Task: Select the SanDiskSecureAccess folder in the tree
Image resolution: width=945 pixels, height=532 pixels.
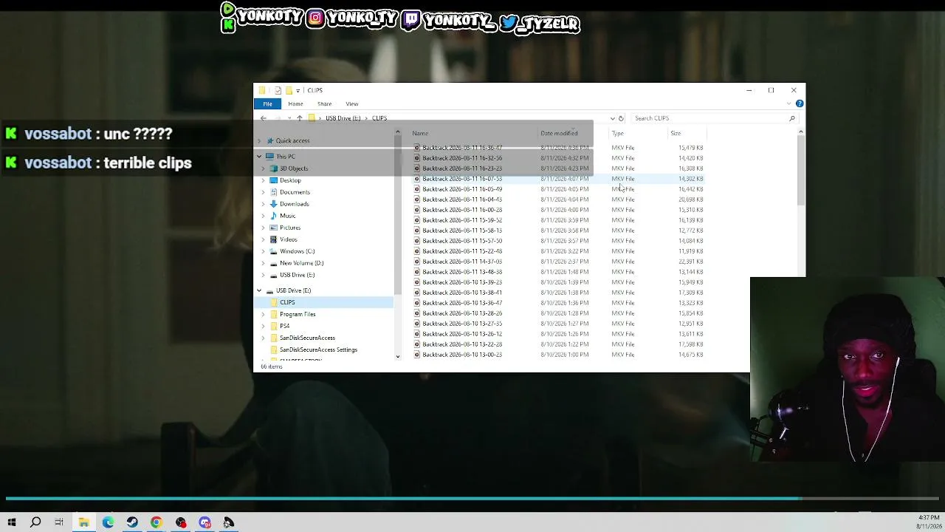Action: (307, 338)
